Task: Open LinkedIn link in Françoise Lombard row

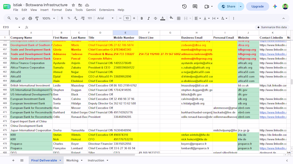Action: [273, 148]
